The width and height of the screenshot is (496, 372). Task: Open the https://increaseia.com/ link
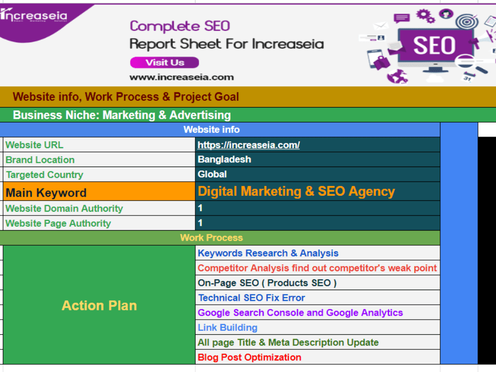pyautogui.click(x=248, y=145)
